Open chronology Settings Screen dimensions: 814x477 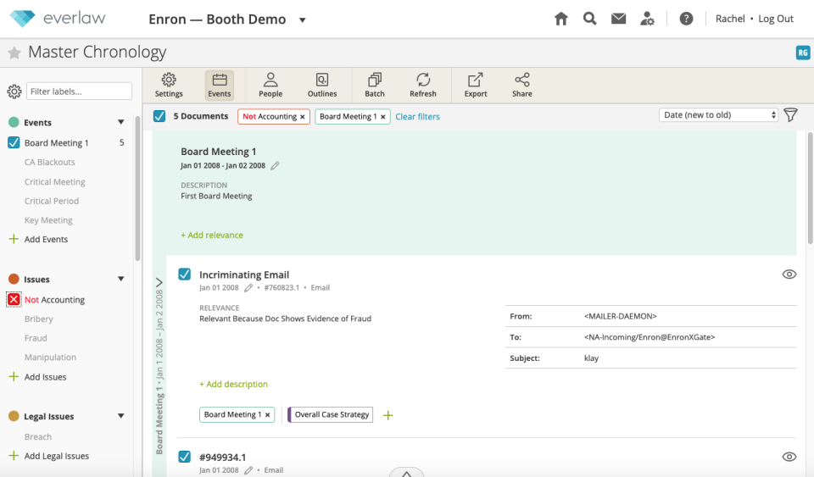tap(169, 86)
